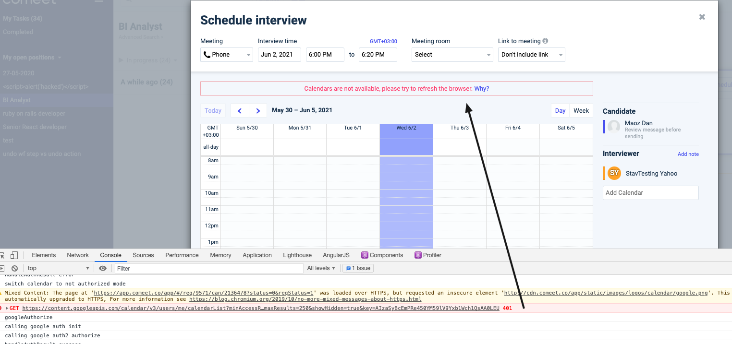Expand the In progress (24) section
This screenshot has height=344, width=732.
(148, 60)
